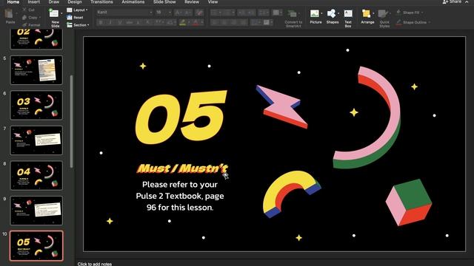Click the slide panel scrollbar

coord(71,121)
